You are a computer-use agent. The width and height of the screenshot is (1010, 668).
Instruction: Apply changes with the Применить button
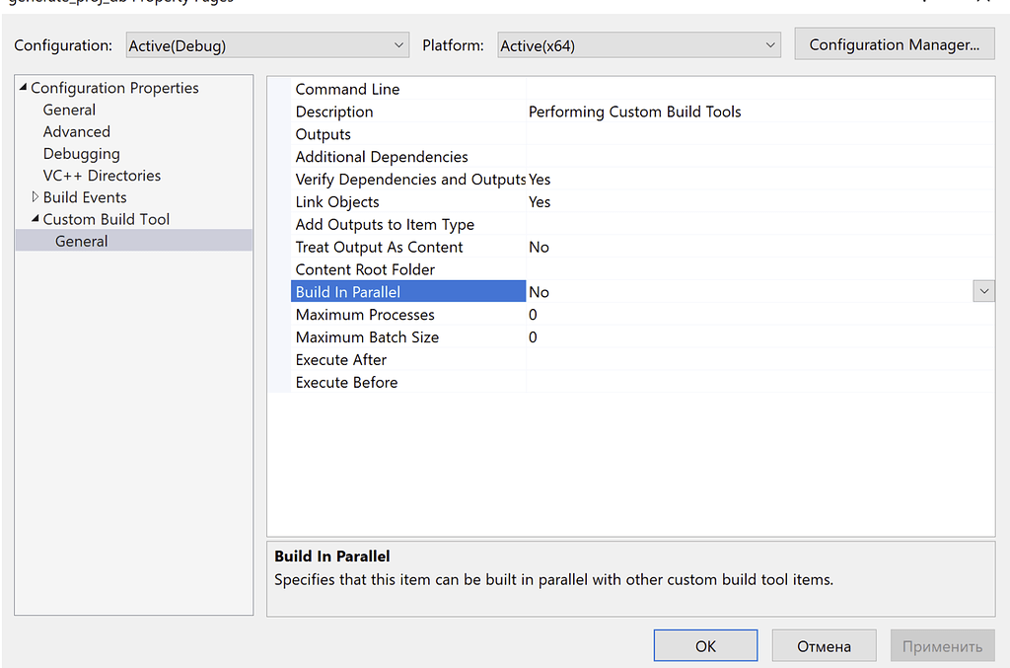pos(943,645)
